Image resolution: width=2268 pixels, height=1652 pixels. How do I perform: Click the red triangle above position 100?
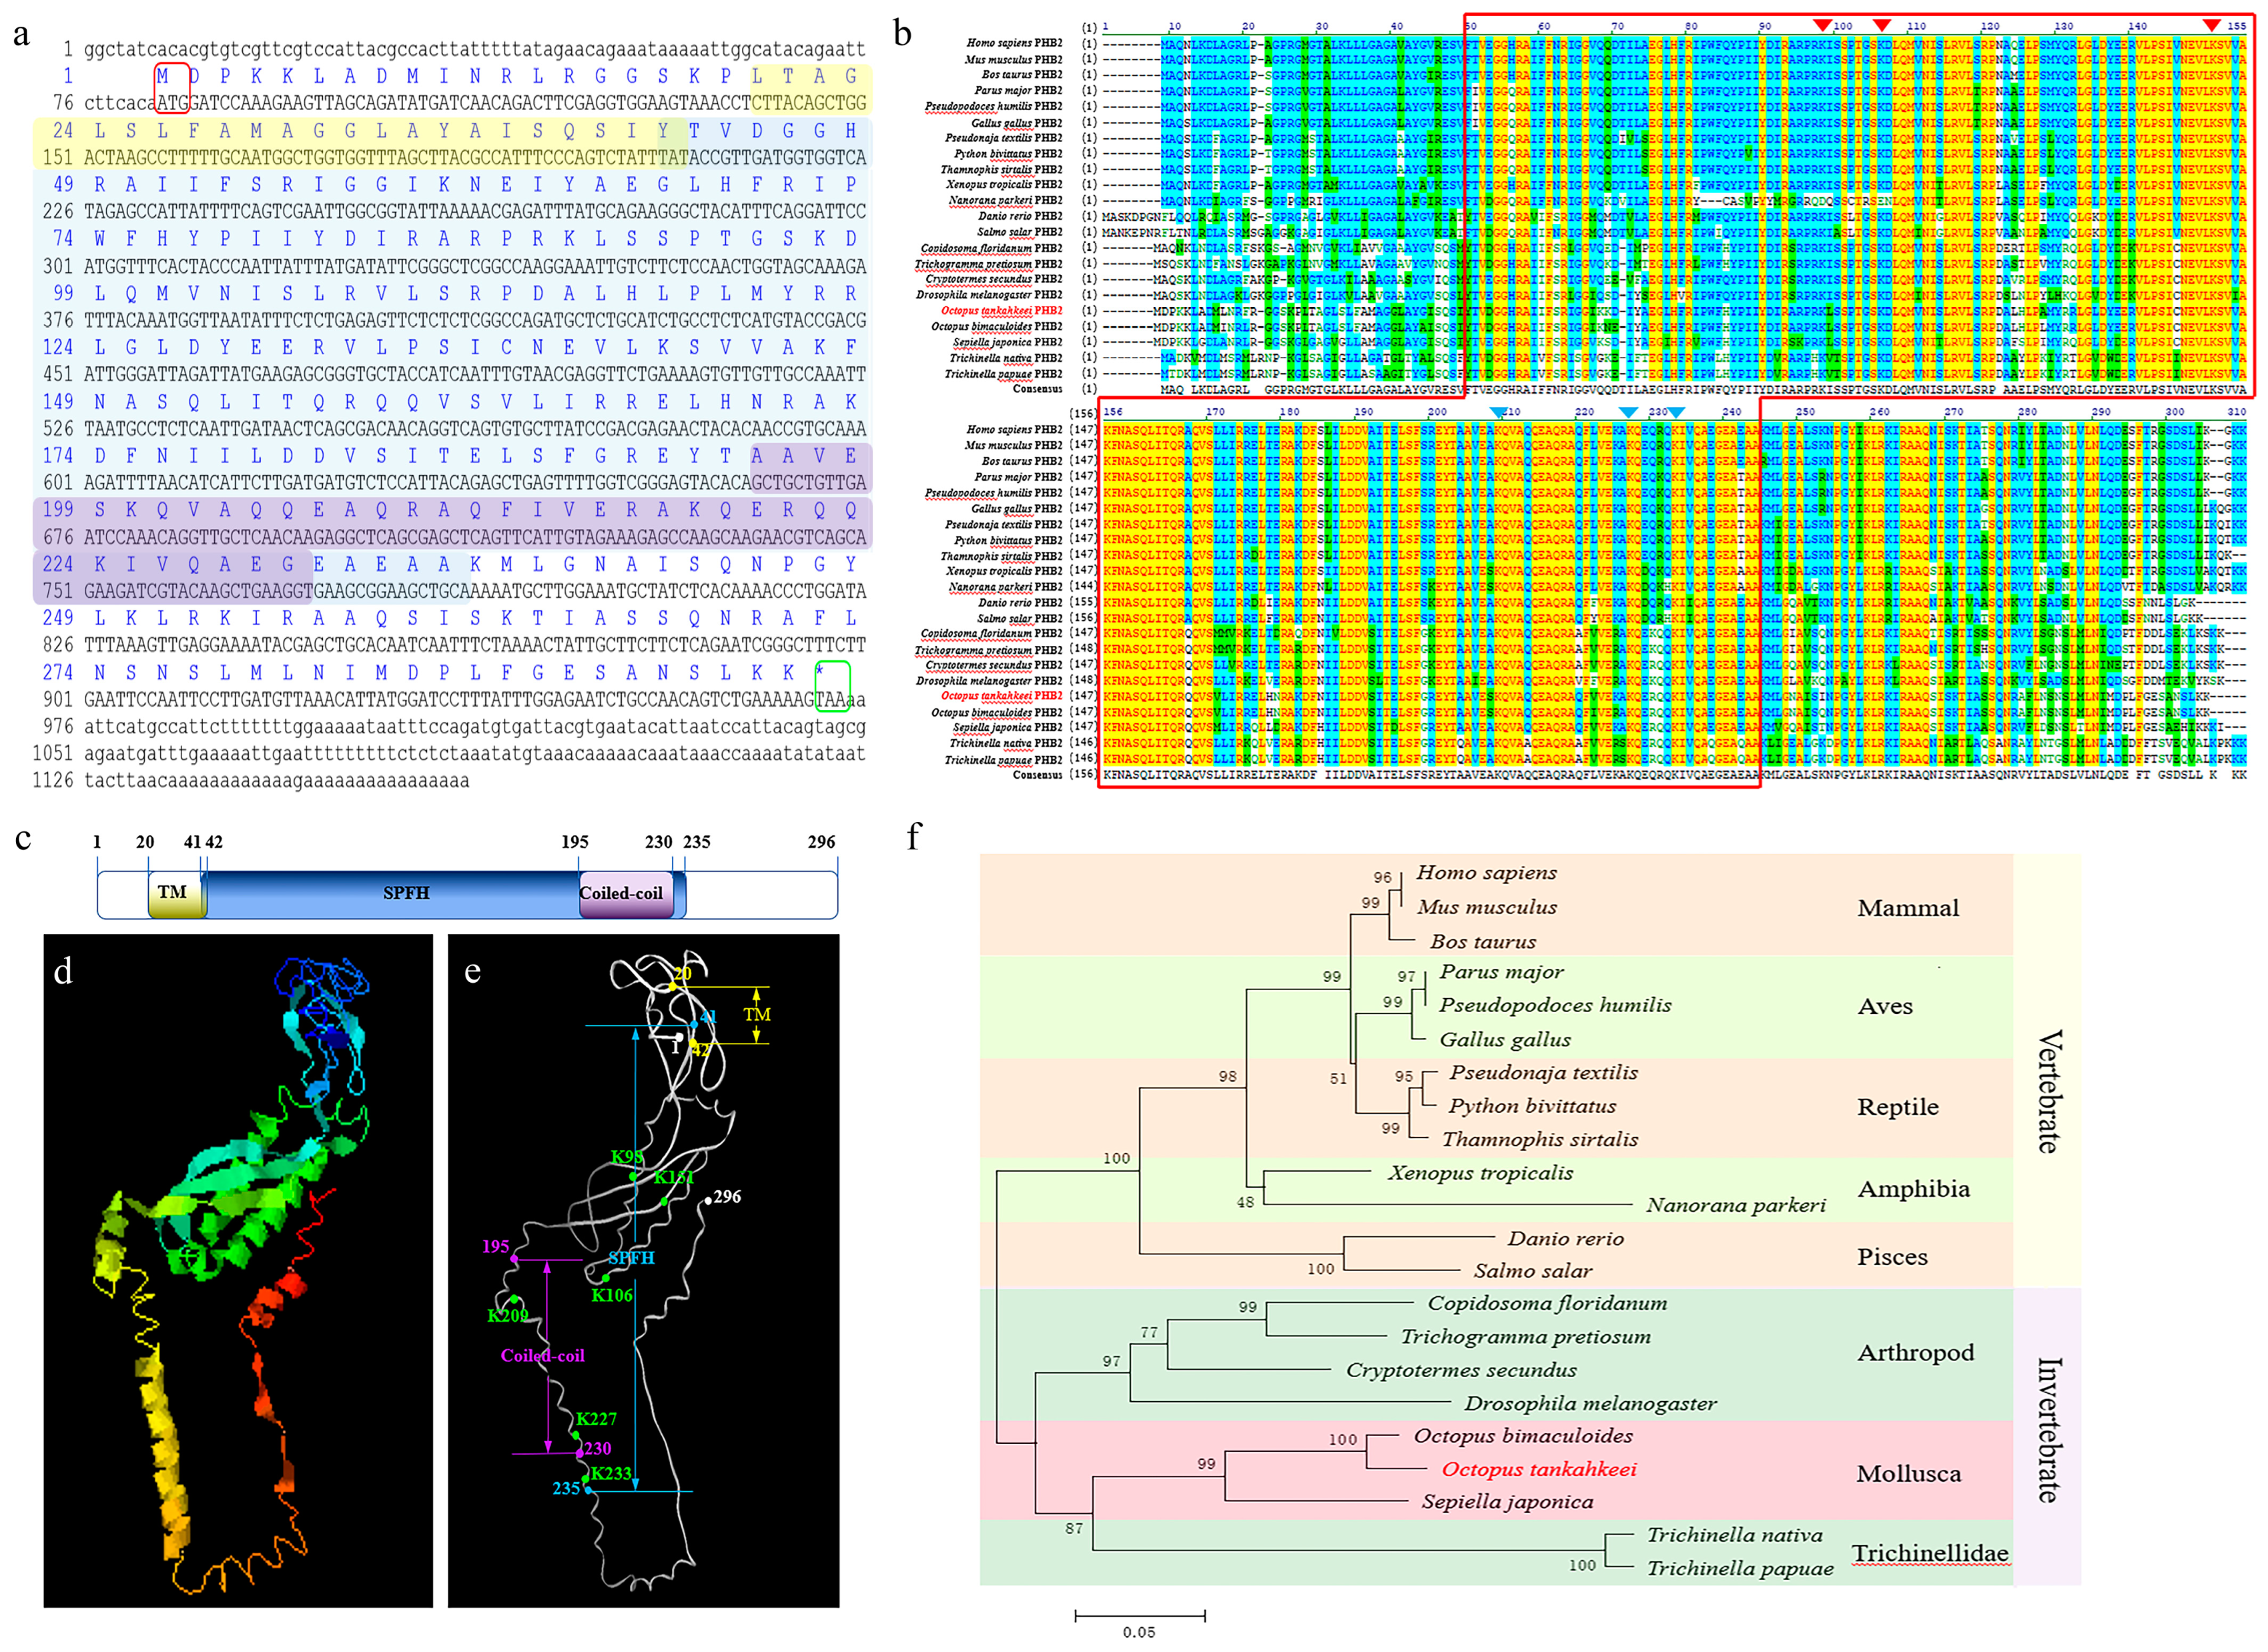(1822, 25)
